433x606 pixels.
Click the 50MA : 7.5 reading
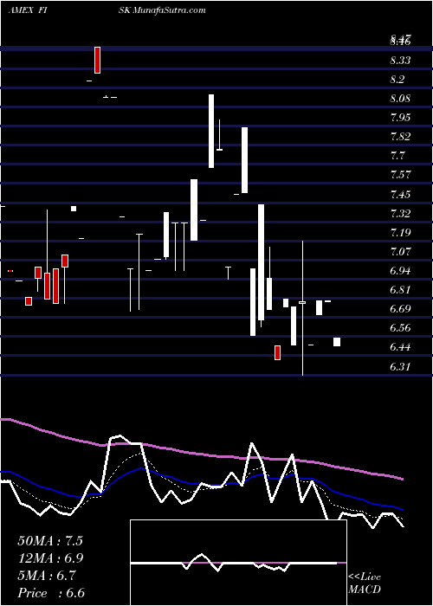[50, 541]
